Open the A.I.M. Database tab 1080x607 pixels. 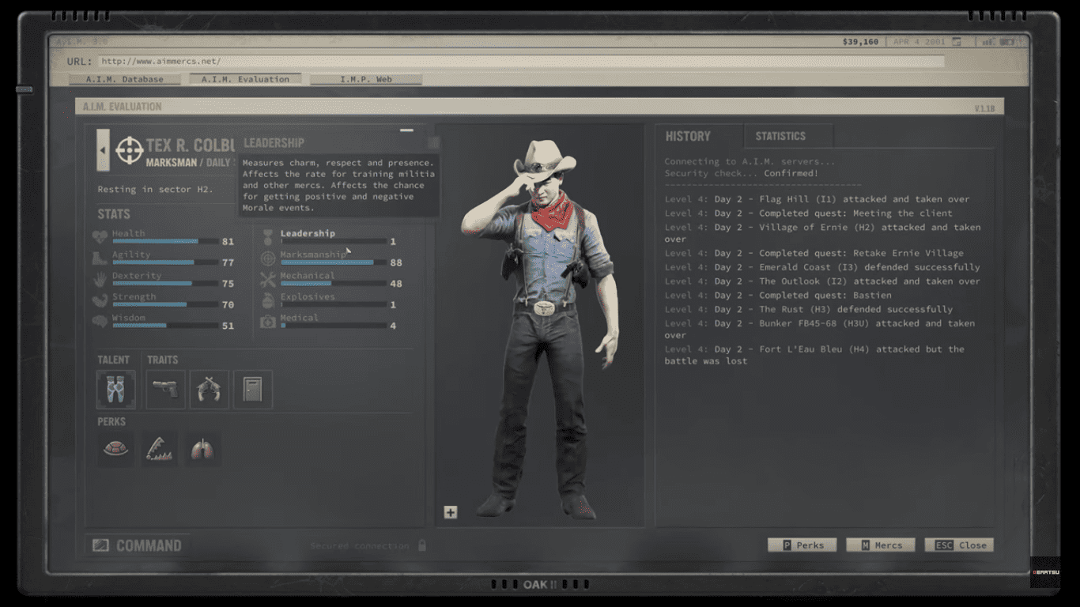(123, 79)
